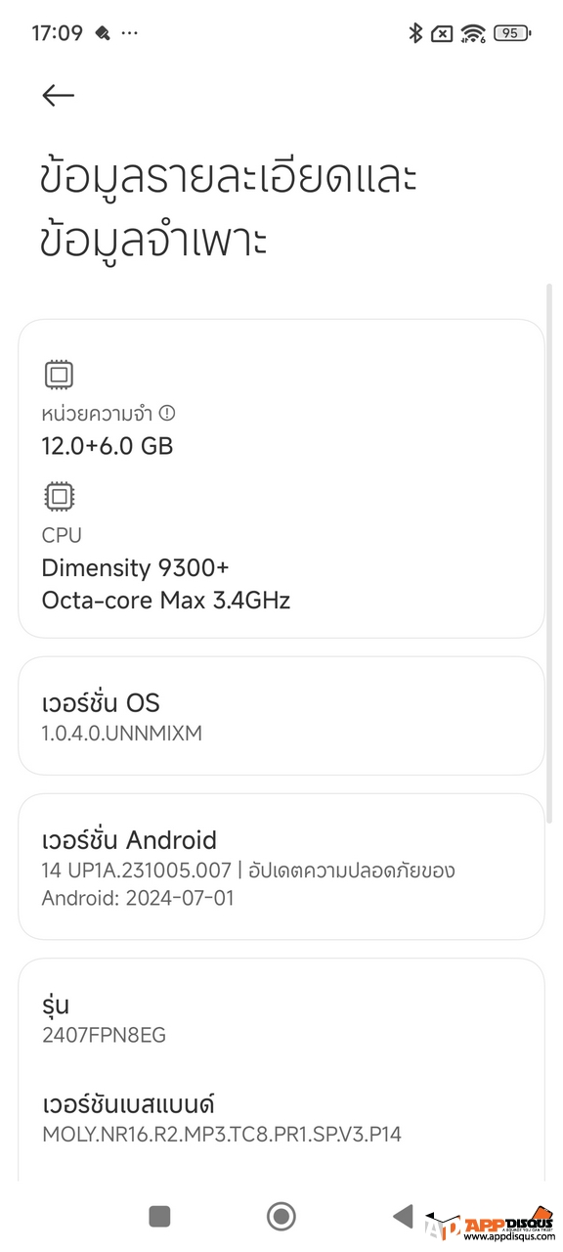Tap the triangle back navigation button
This screenshot has height=1252, width=563.
tap(402, 1216)
